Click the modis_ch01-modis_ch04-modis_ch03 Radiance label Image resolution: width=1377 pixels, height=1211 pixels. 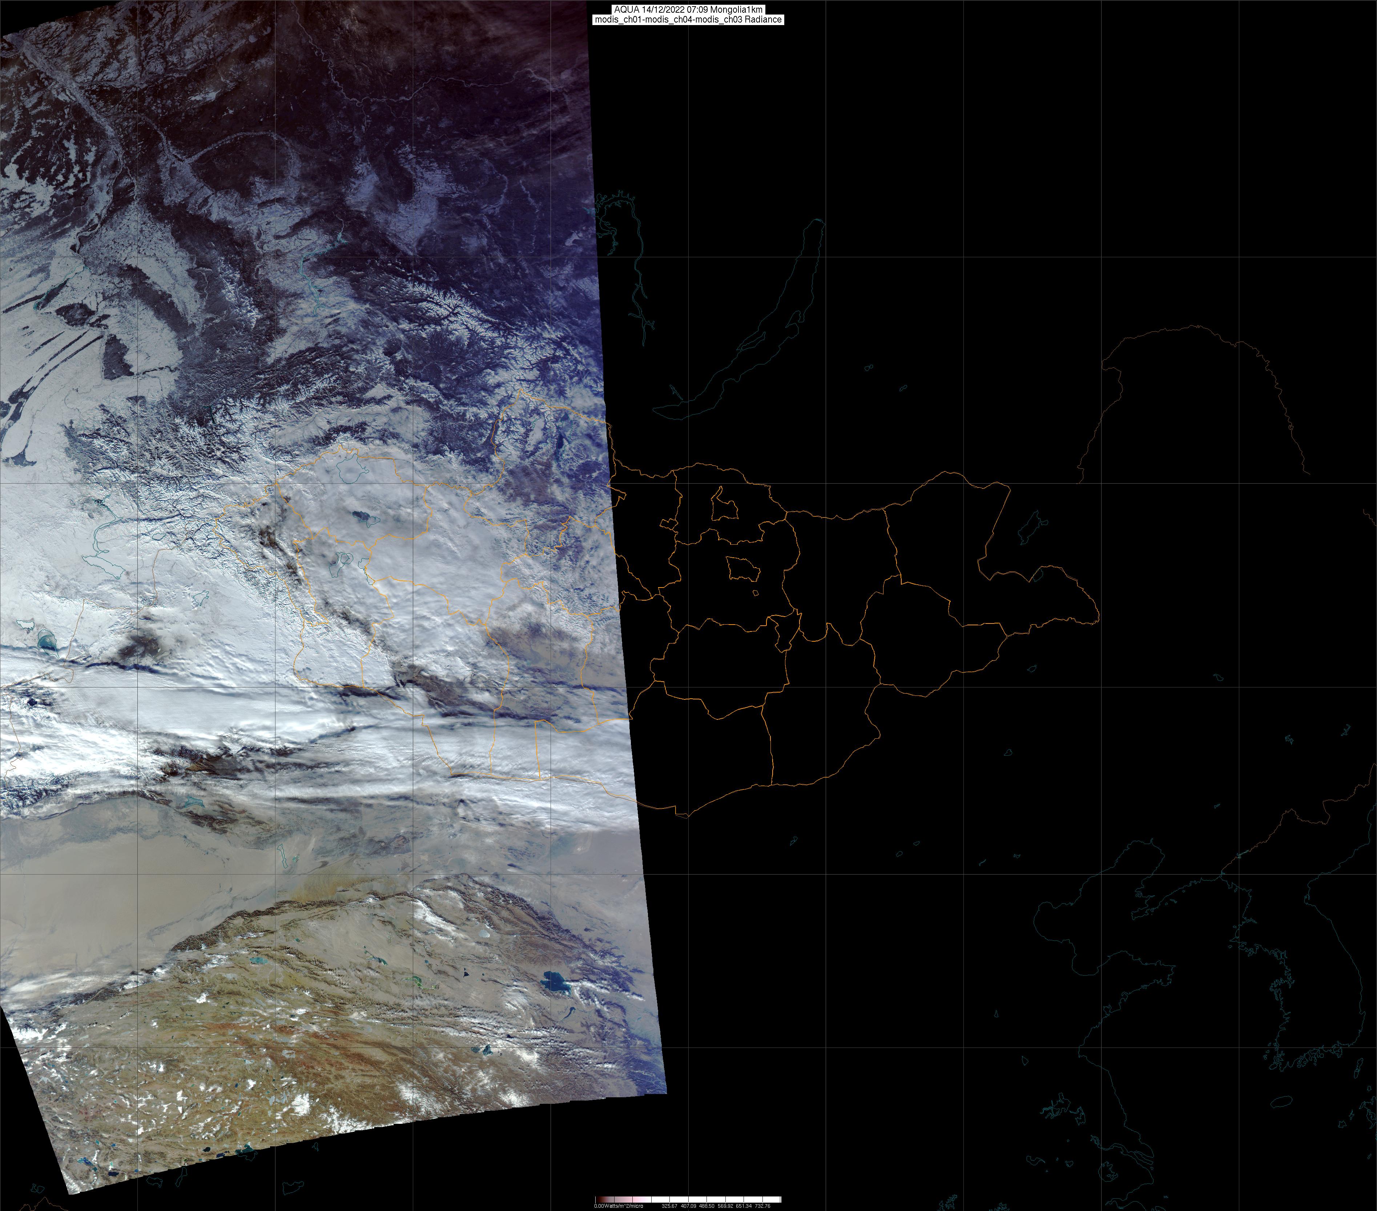688,20
